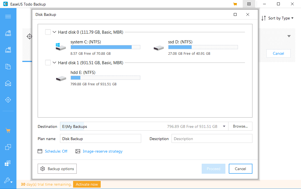Open the Destination path dropdown
This screenshot has height=189, width=301.
coord(224,126)
